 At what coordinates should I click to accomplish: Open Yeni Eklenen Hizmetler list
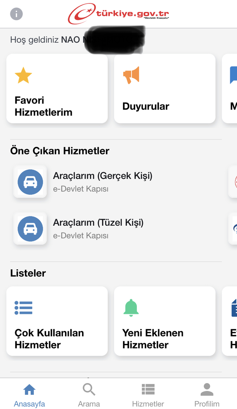pyautogui.click(x=165, y=321)
